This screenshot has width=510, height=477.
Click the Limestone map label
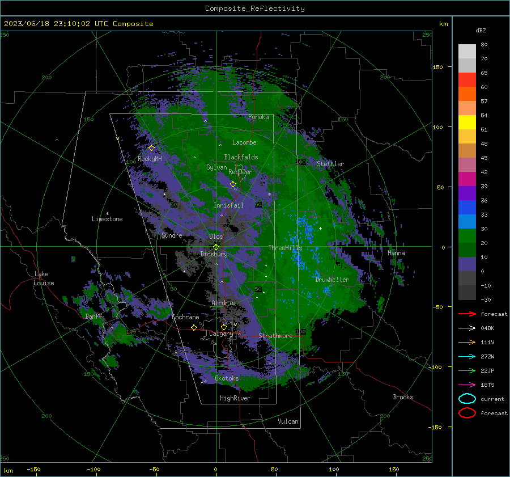pyautogui.click(x=107, y=219)
